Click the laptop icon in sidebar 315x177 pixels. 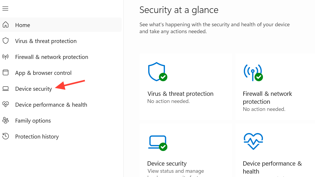(x=6, y=89)
